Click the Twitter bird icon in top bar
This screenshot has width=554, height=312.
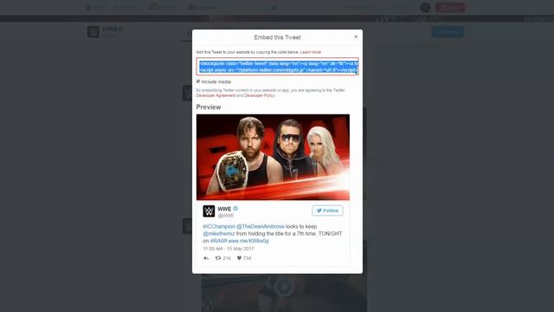274,8
